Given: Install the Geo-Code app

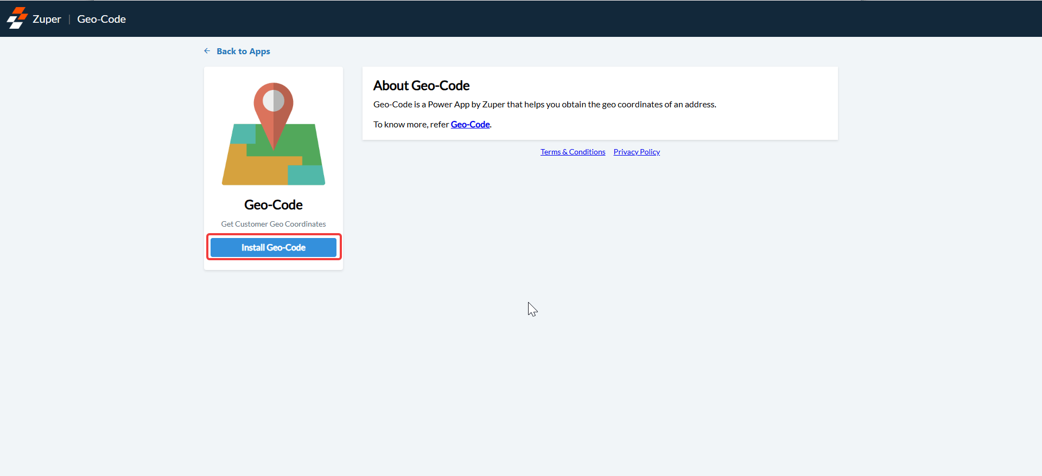Looking at the screenshot, I should coord(274,247).
